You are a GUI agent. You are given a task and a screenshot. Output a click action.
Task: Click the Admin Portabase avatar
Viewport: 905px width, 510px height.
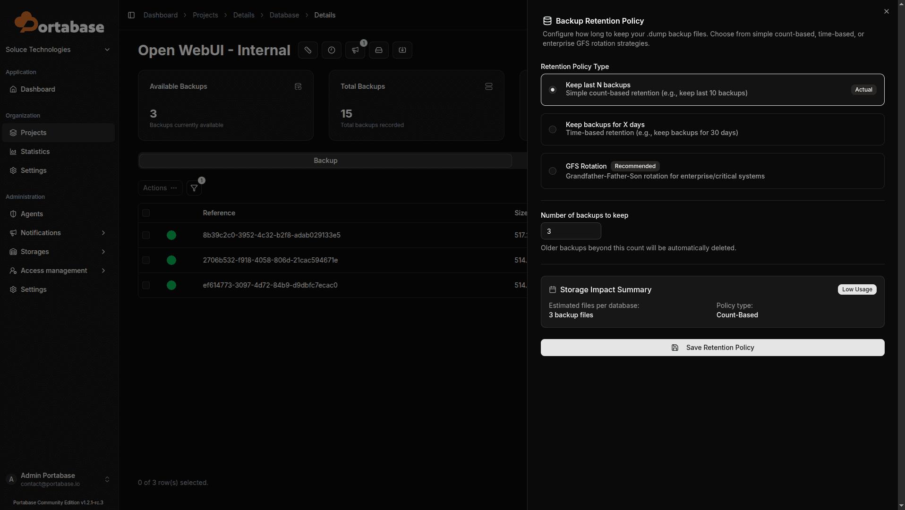tap(11, 479)
